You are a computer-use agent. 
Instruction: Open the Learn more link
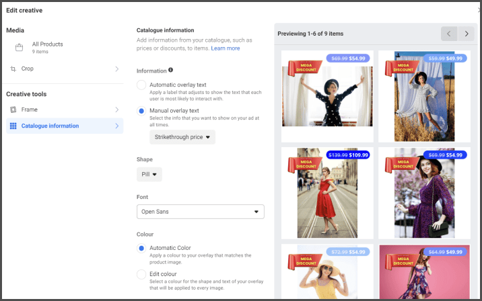pos(226,48)
